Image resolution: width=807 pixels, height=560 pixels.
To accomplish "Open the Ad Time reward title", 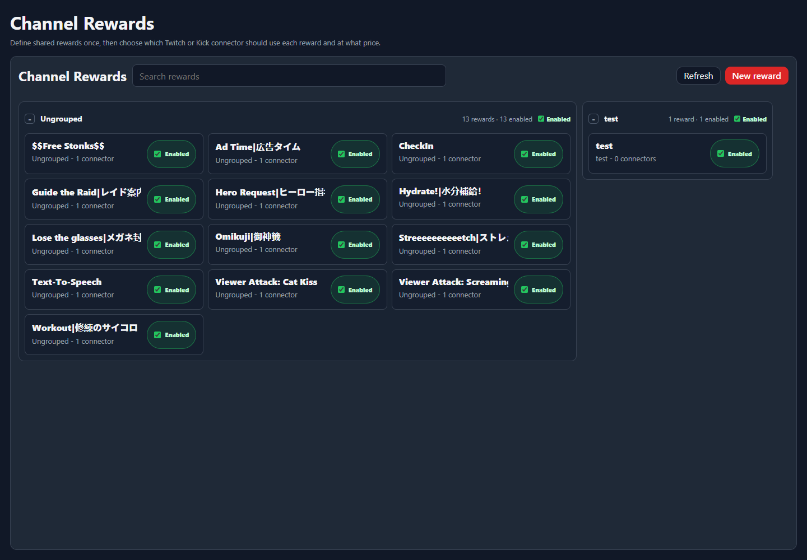I will [x=258, y=147].
